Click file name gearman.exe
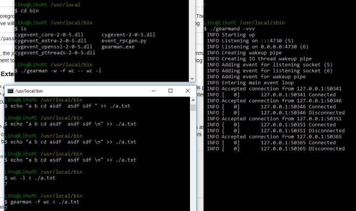This screenshot has width=356, height=211. click(x=118, y=47)
